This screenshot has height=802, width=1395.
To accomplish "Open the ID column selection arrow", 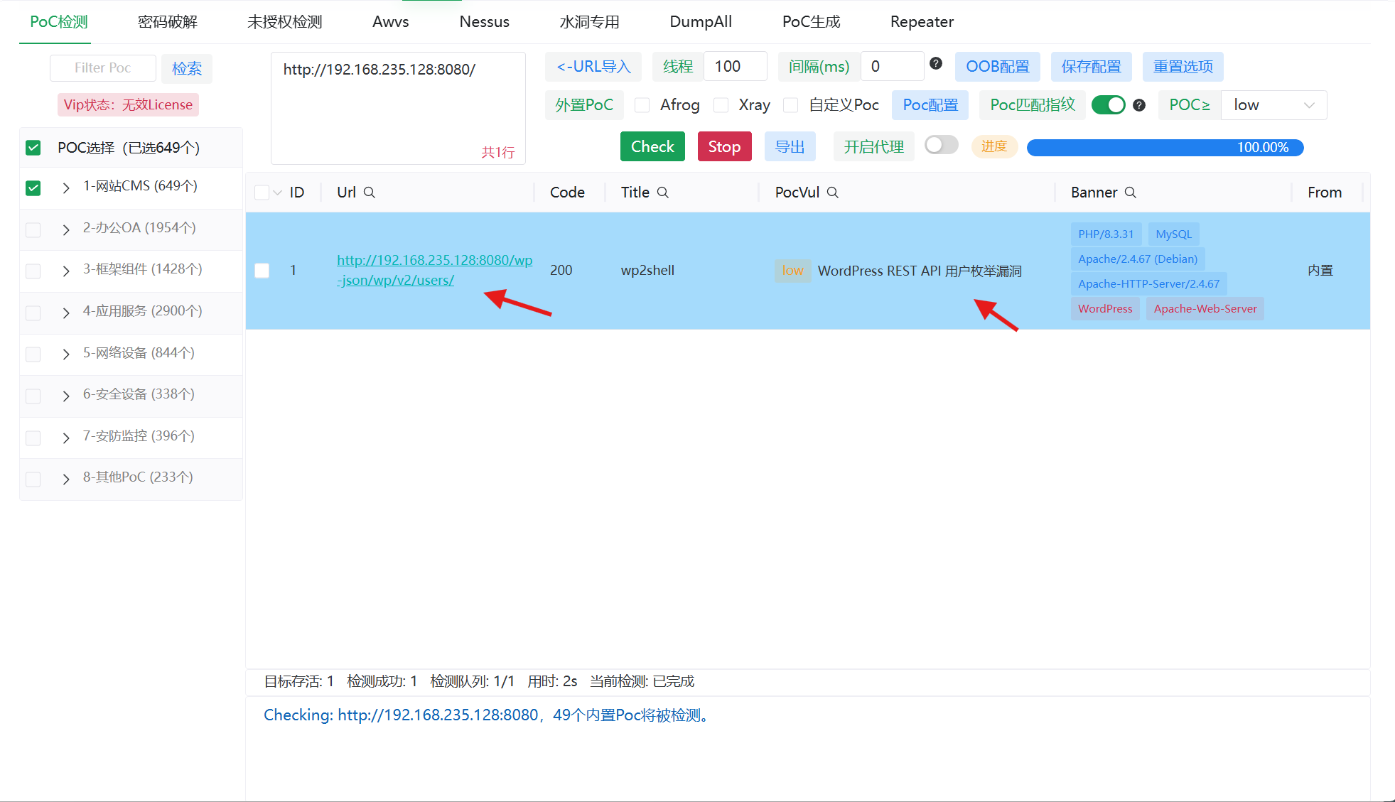I will [278, 193].
